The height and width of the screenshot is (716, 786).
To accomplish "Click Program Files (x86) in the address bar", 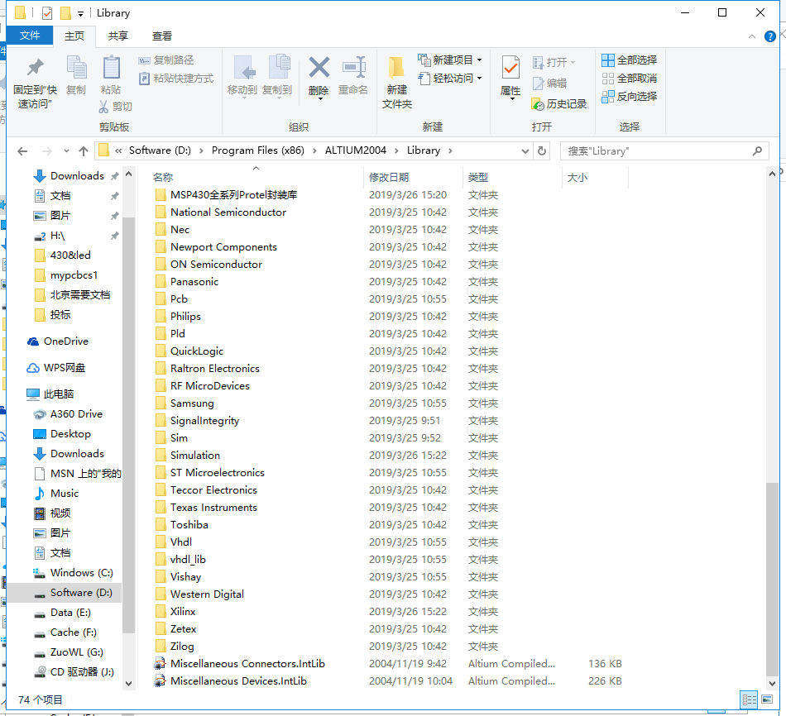I will (257, 150).
